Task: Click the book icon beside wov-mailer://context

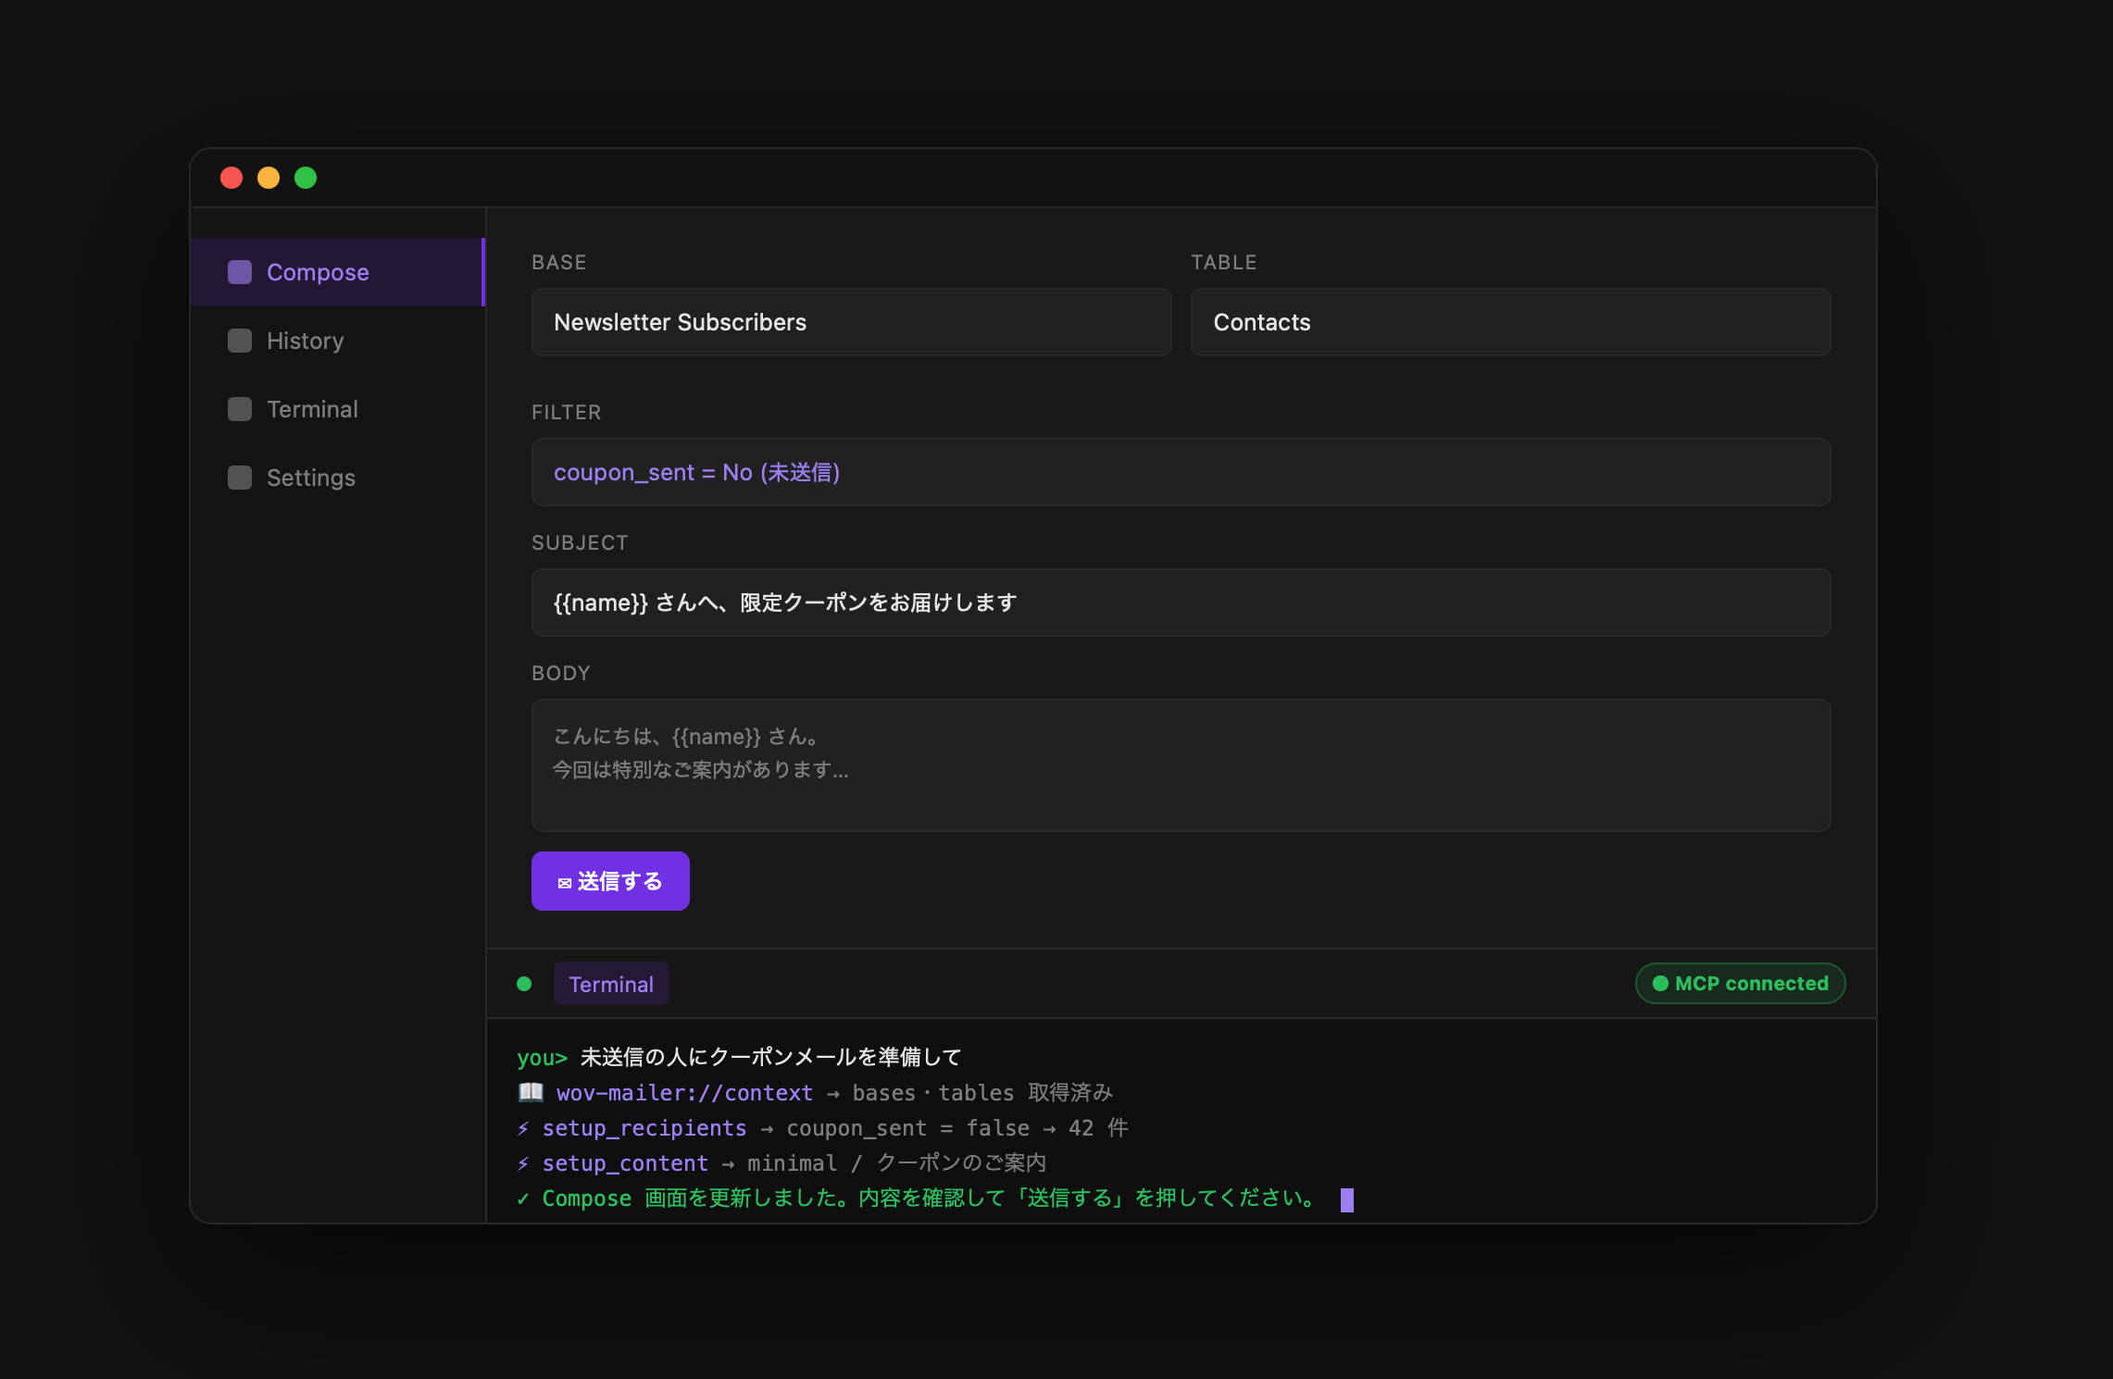Action: 531,1092
